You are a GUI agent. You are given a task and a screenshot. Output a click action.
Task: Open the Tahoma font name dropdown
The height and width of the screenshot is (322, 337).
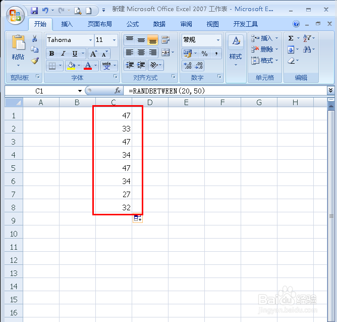pyautogui.click(x=90, y=40)
